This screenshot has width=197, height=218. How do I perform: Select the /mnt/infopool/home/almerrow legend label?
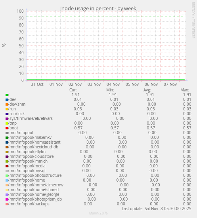pos(36,185)
